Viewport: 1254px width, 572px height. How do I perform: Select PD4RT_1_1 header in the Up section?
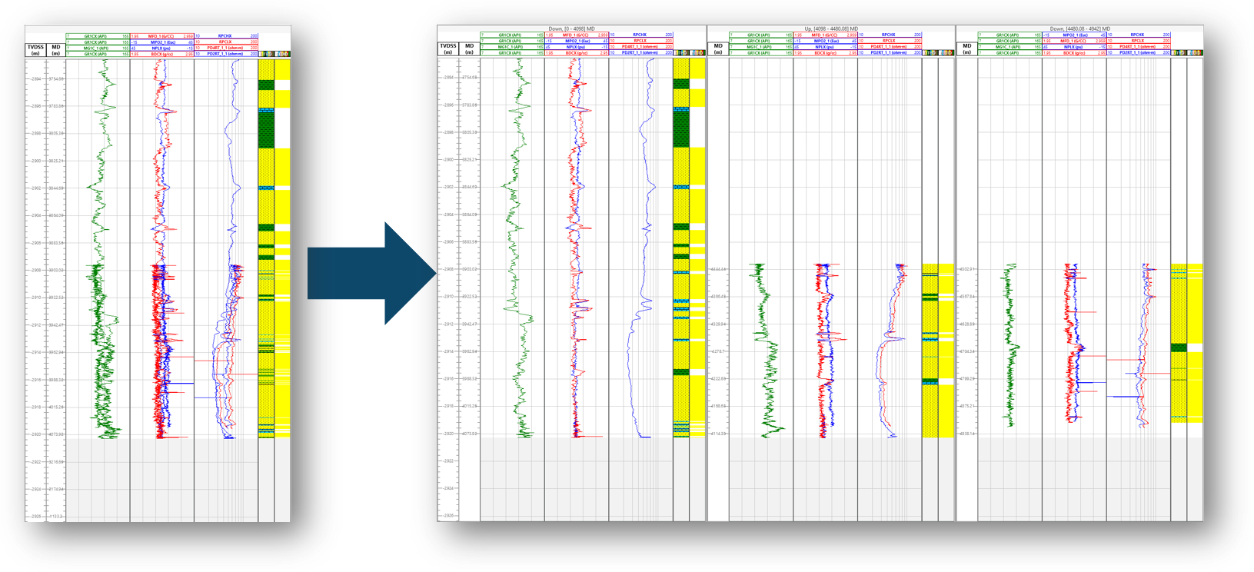pyautogui.click(x=890, y=47)
